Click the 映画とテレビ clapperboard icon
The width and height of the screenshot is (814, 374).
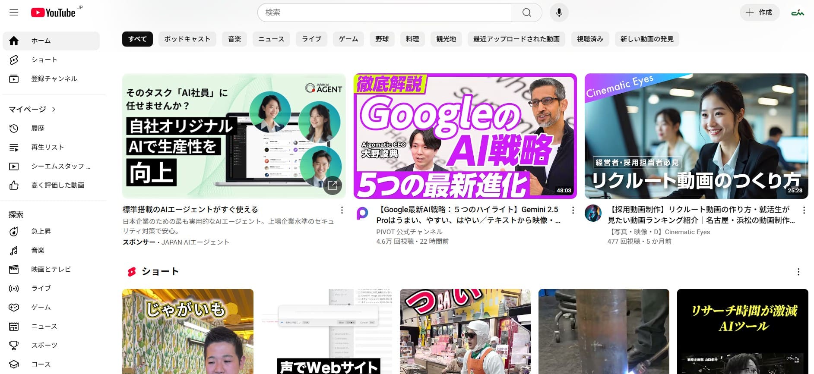pyautogui.click(x=14, y=269)
